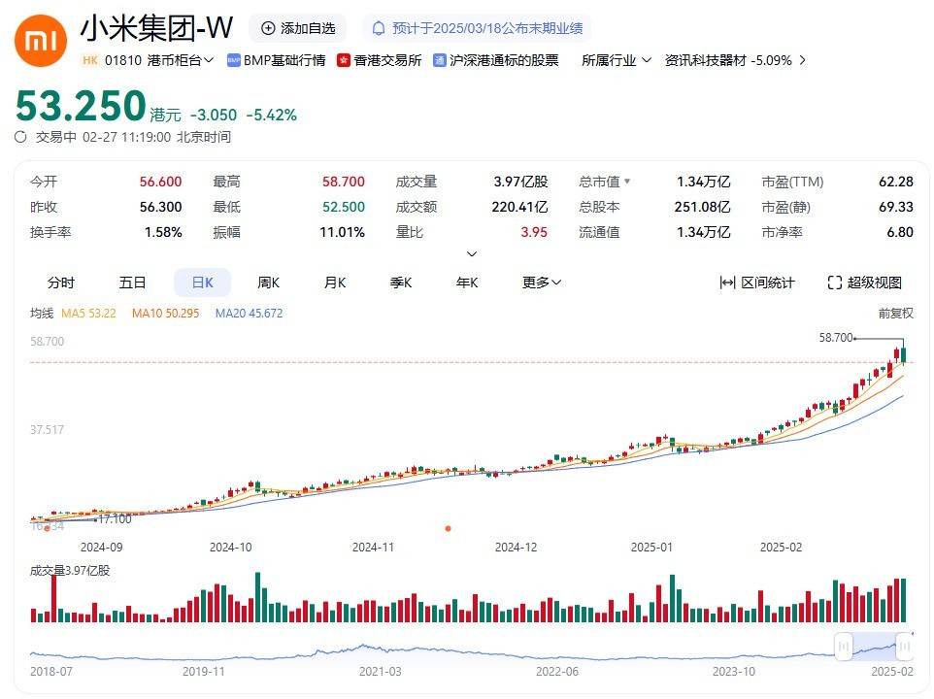Click the MA5 53.22 indicator label
This screenshot has width=934, height=699.
88,314
